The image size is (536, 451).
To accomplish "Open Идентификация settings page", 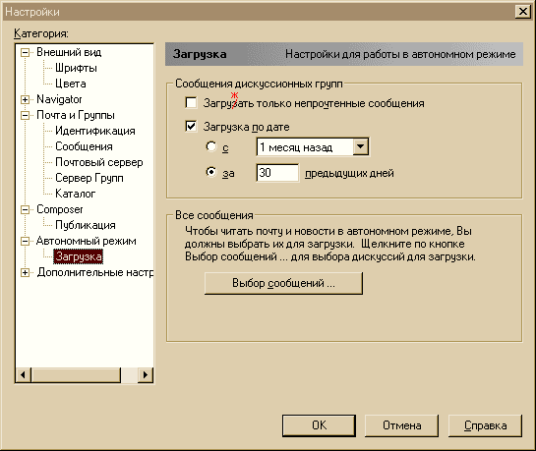I will click(95, 131).
